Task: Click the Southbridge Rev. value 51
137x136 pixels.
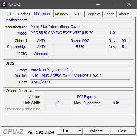Action: point(124,47)
